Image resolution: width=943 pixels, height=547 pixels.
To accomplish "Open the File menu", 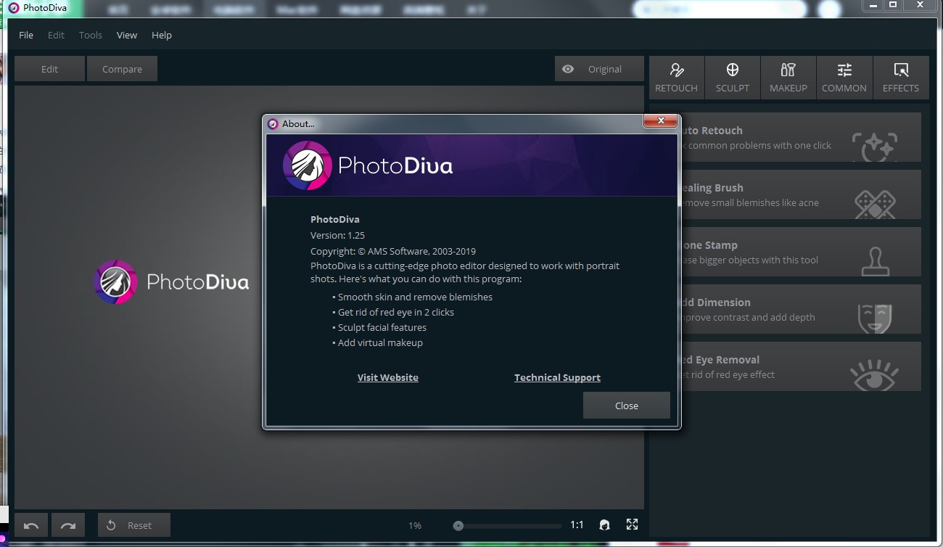I will (x=26, y=35).
